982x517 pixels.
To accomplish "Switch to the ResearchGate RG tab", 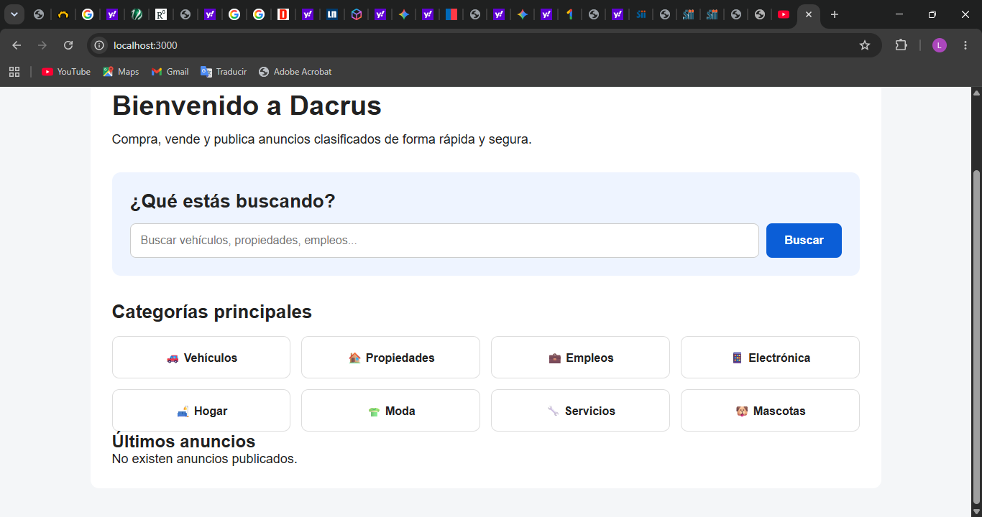I will 161,14.
